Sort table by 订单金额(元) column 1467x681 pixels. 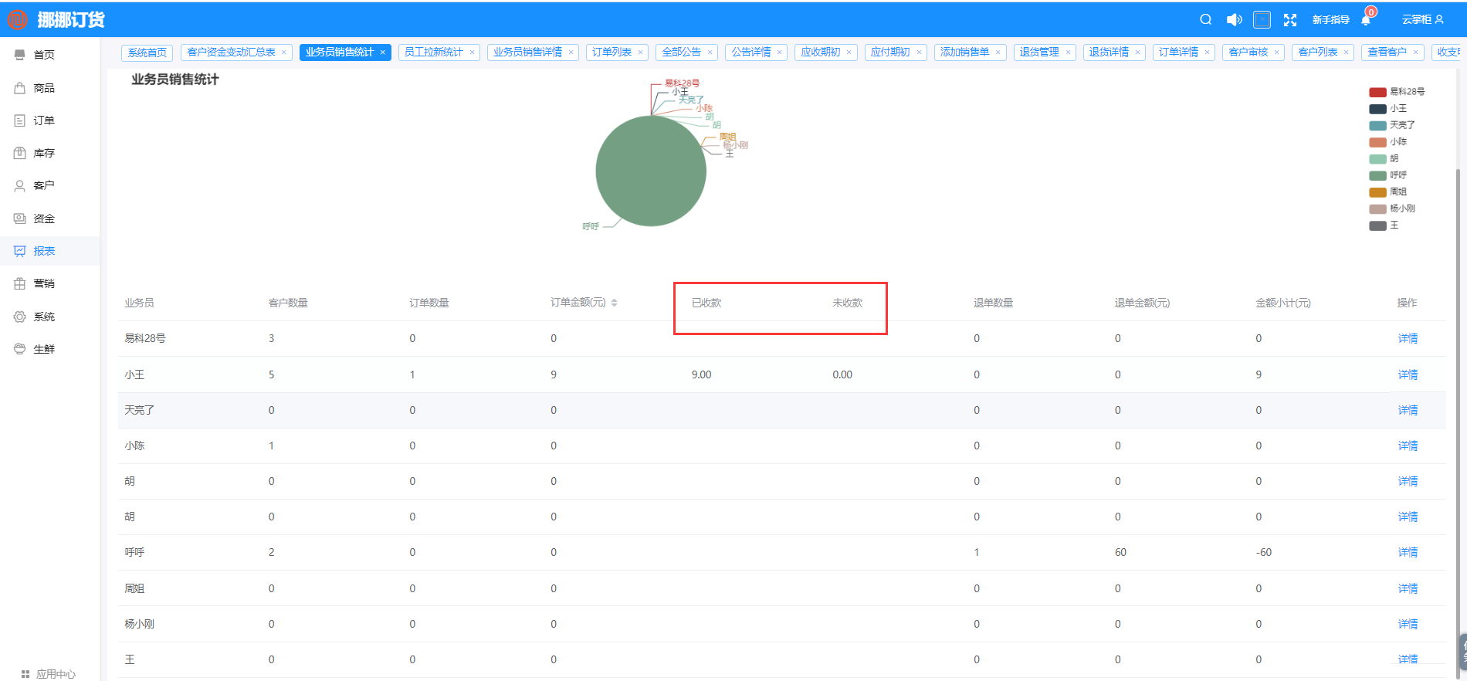click(614, 303)
